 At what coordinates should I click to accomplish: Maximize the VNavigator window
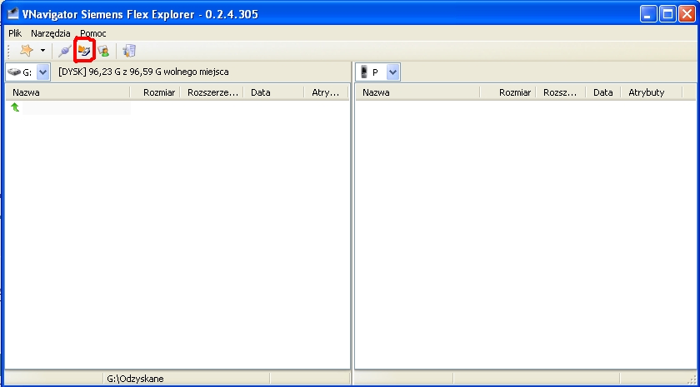click(667, 14)
